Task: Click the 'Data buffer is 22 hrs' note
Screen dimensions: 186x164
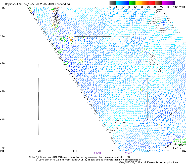Action: [88, 160]
